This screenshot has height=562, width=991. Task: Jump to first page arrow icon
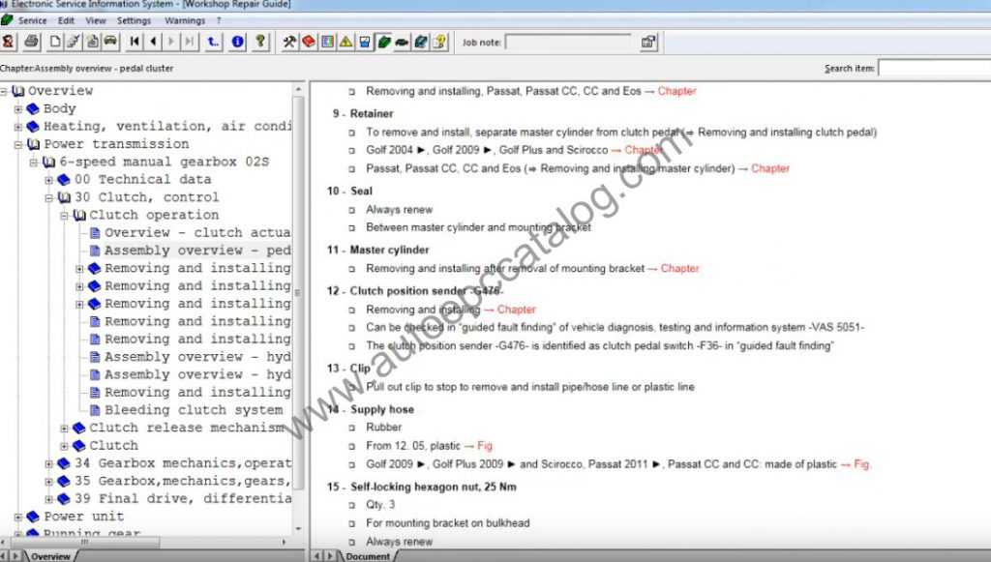click(135, 42)
